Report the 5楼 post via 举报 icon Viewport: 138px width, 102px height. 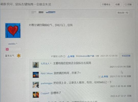pyautogui.click(x=71, y=56)
